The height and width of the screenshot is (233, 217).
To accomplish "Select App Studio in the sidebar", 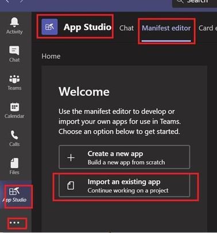I will [15, 195].
